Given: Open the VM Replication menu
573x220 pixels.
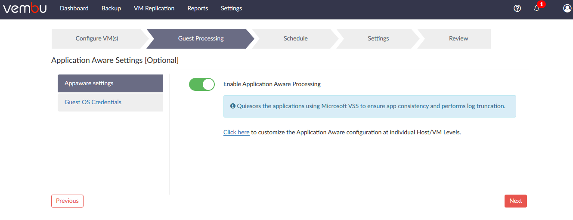Looking at the screenshot, I should [x=154, y=8].
